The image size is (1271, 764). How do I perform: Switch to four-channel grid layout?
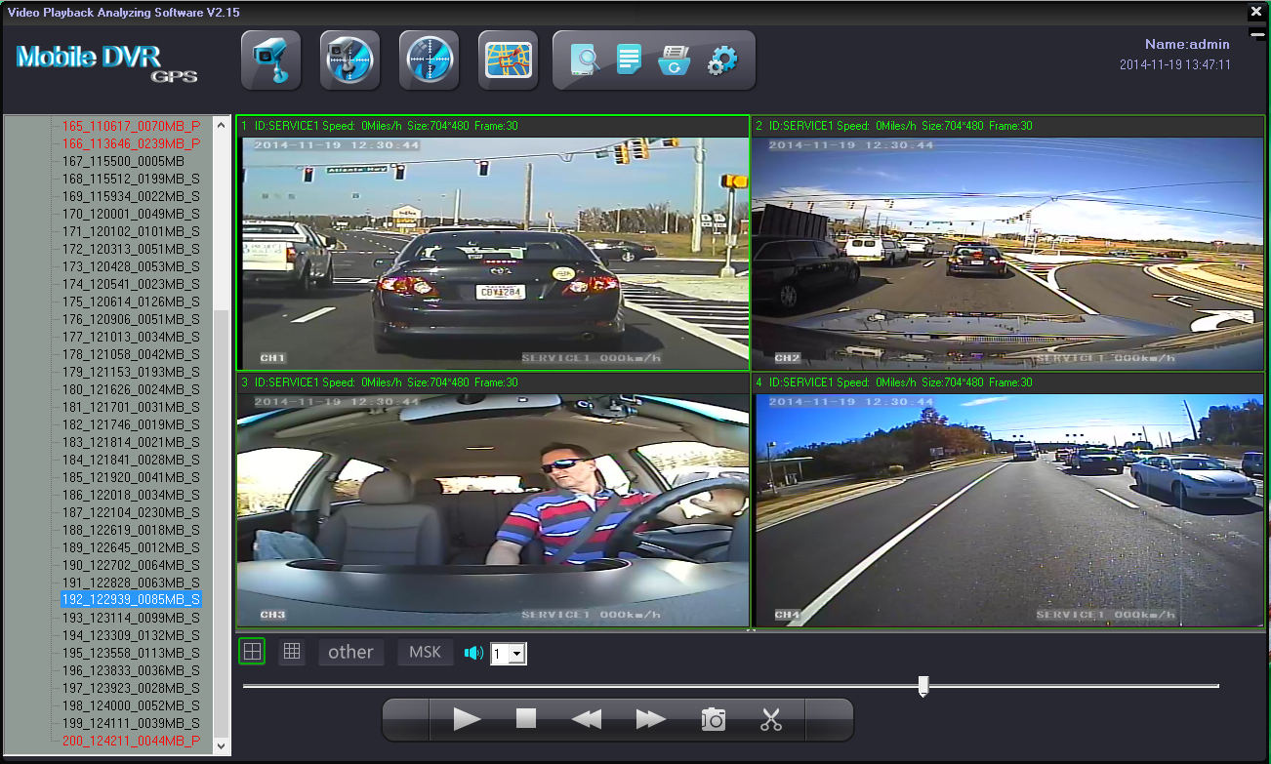[x=252, y=652]
